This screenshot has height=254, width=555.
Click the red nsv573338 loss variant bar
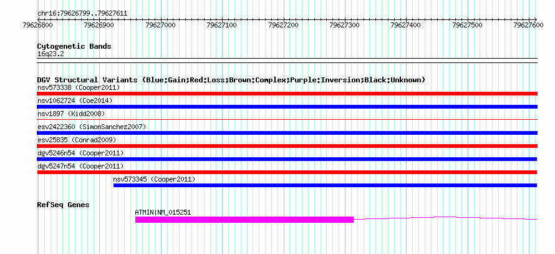pos(287,94)
